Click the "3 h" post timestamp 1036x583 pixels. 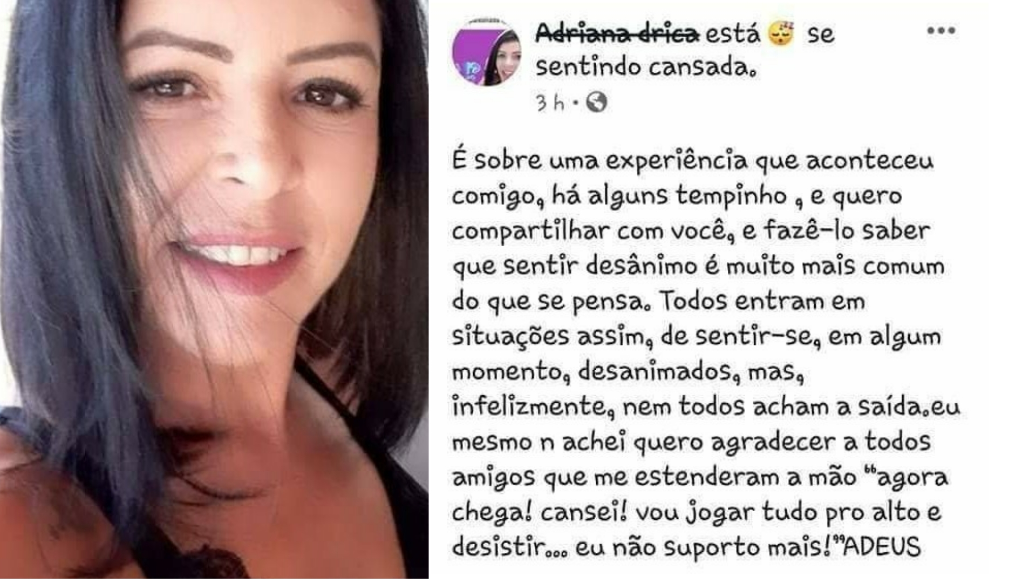point(550,101)
